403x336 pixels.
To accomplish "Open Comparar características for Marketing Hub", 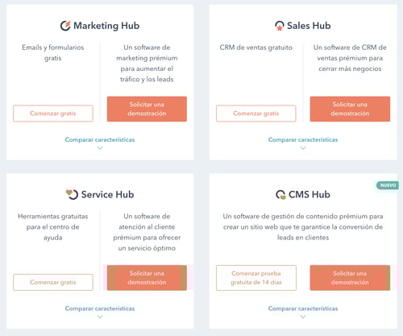I will pos(100,139).
